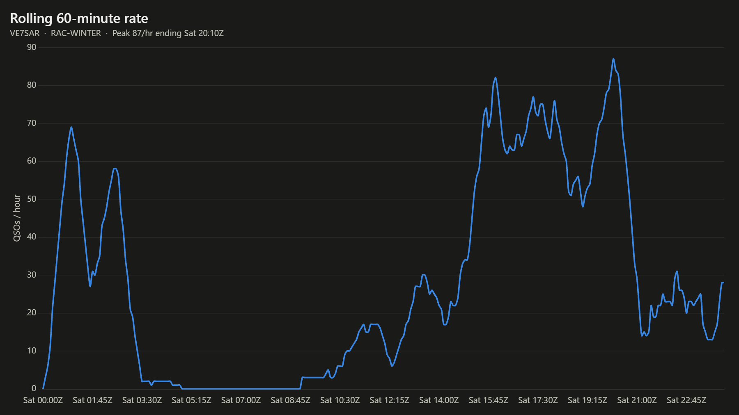This screenshot has height=415, width=739.
Task: Click the y-axis value 10
Action: point(32,351)
